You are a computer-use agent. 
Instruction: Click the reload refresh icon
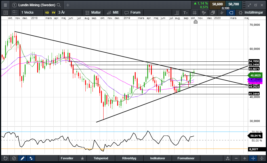[x=5, y=158]
